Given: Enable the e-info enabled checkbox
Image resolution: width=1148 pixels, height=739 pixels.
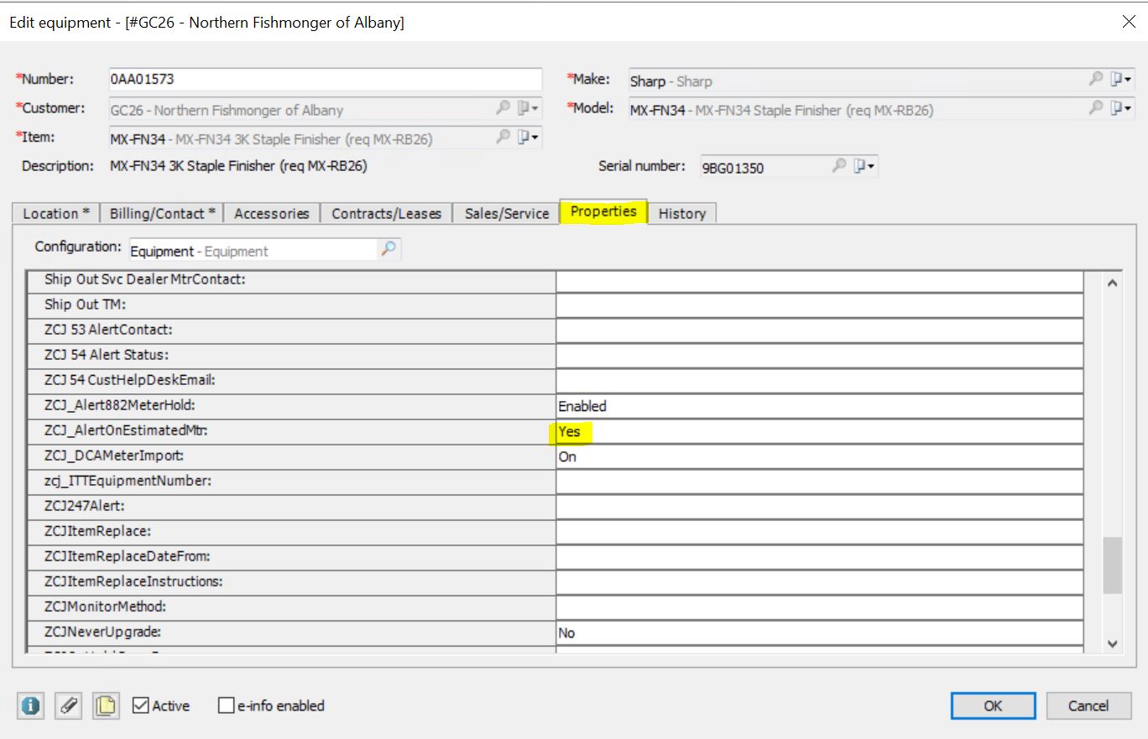Looking at the screenshot, I should (x=226, y=705).
